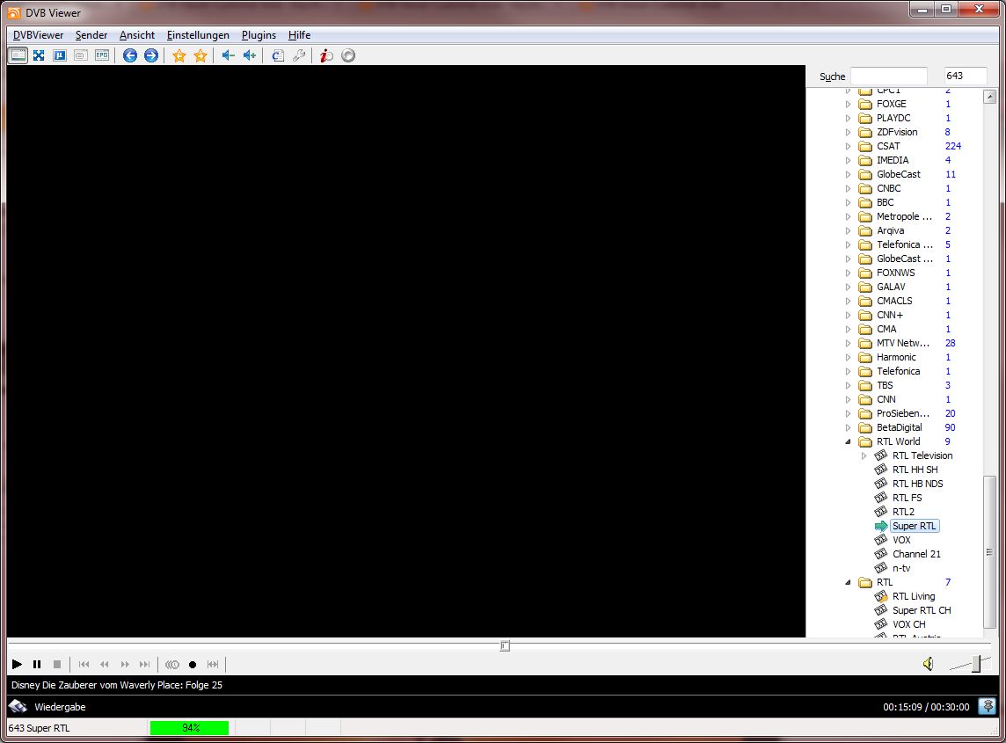Expand the RTL Television entry
The image size is (1006, 743).
click(x=864, y=455)
